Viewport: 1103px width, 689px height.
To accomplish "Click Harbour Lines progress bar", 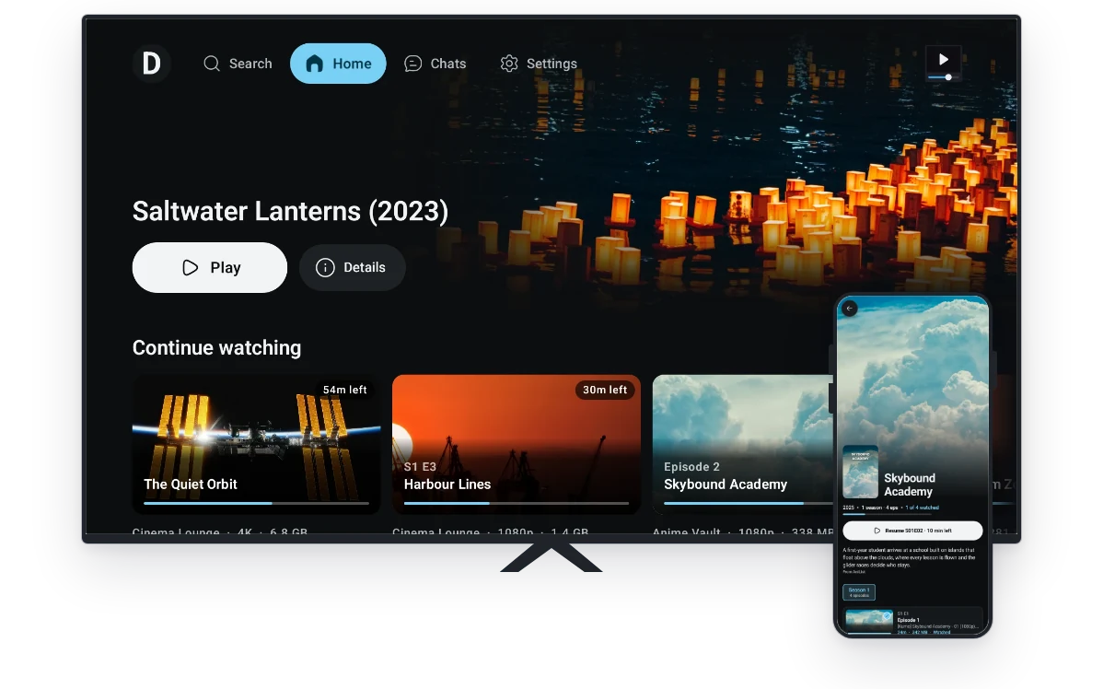I will tap(517, 503).
